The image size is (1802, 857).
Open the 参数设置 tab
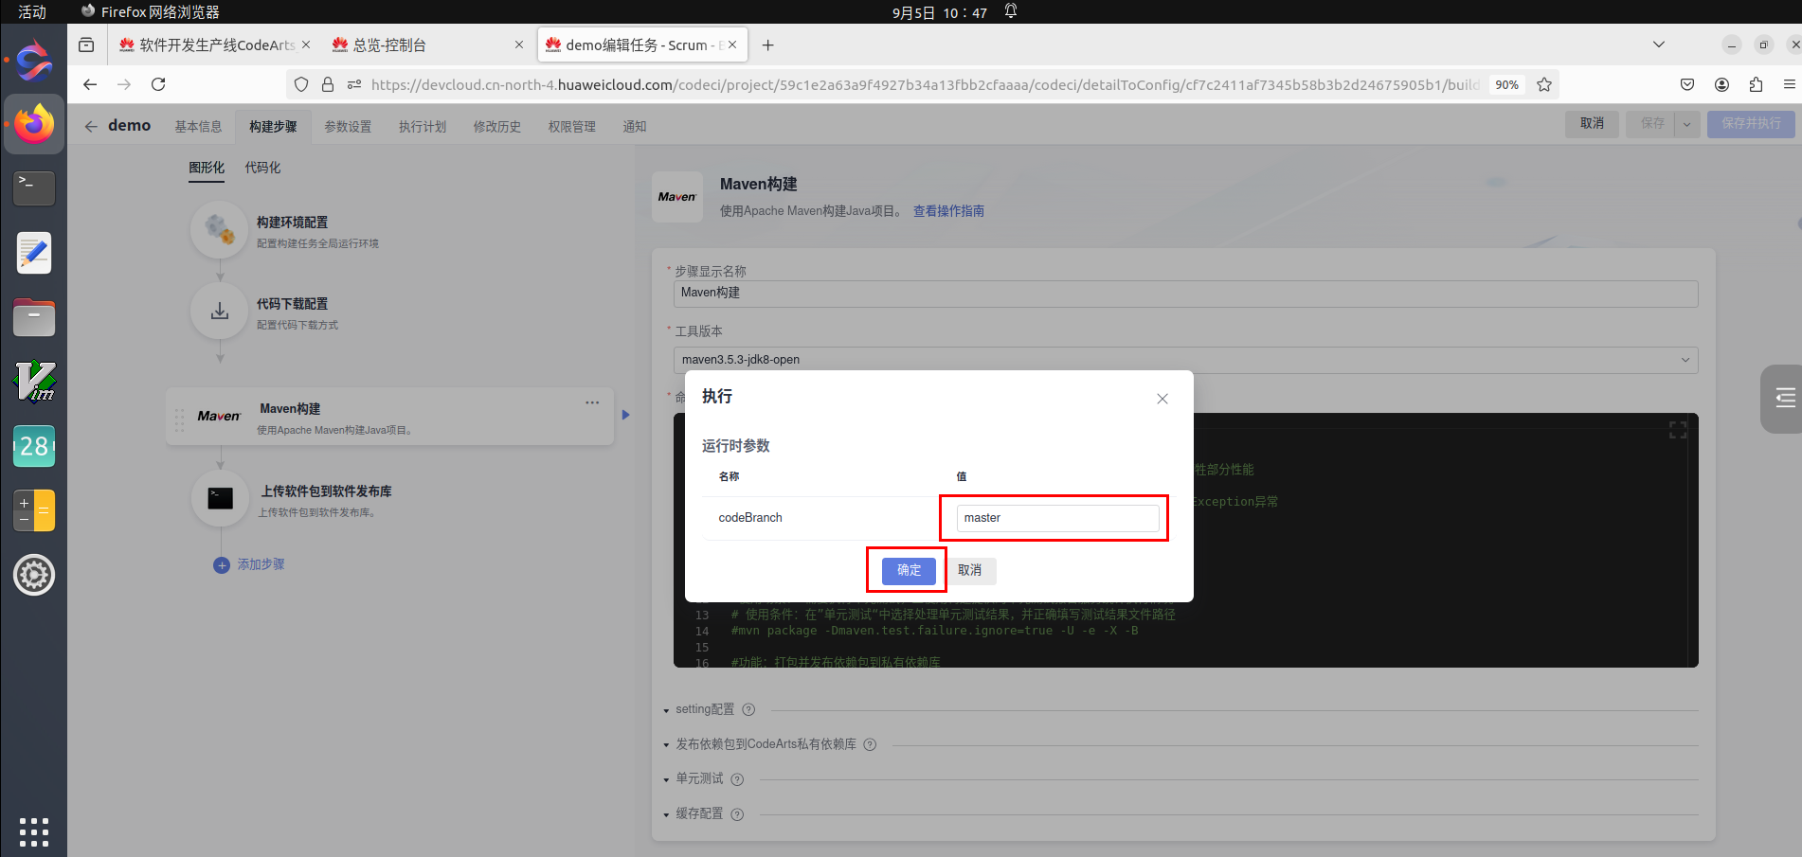(348, 126)
